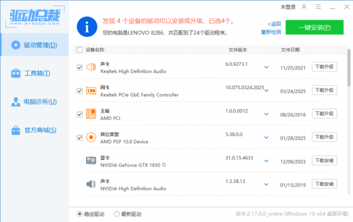Screen dimensions: 353x222
Task: Expand version dropdown for Realtek PCIe GbE controller
Action: point(266,91)
